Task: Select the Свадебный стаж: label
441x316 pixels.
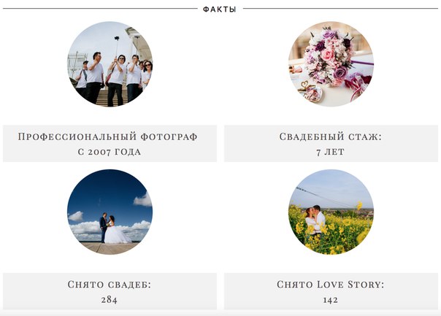Action: coord(331,136)
